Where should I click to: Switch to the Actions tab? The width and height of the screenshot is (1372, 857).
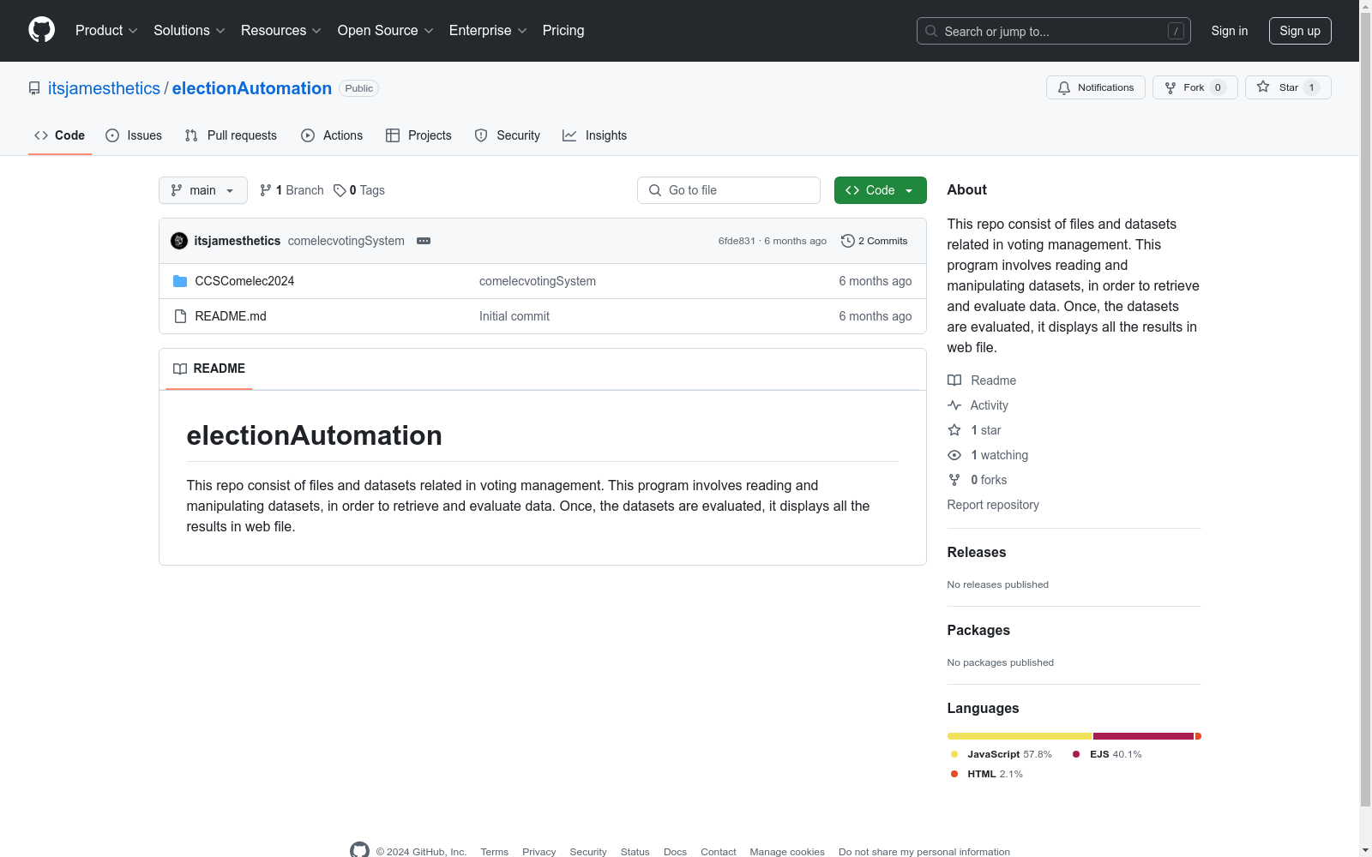332,135
